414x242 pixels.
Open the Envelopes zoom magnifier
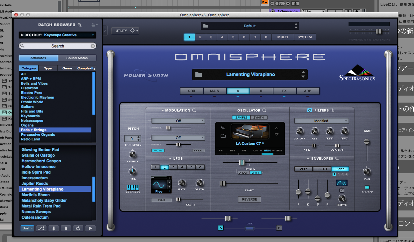337,159
